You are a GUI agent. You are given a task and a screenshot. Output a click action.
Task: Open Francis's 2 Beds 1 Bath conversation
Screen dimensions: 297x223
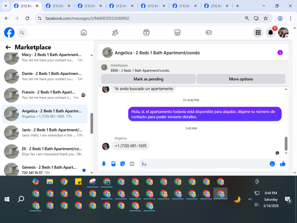(45, 95)
